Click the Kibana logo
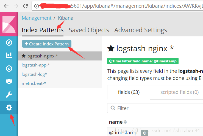This screenshot has width=203, height=136. 9,24
